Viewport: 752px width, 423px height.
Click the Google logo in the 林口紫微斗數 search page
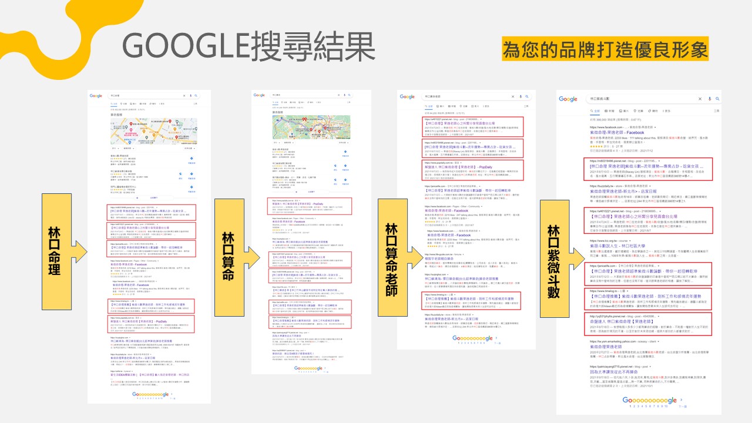pos(568,99)
